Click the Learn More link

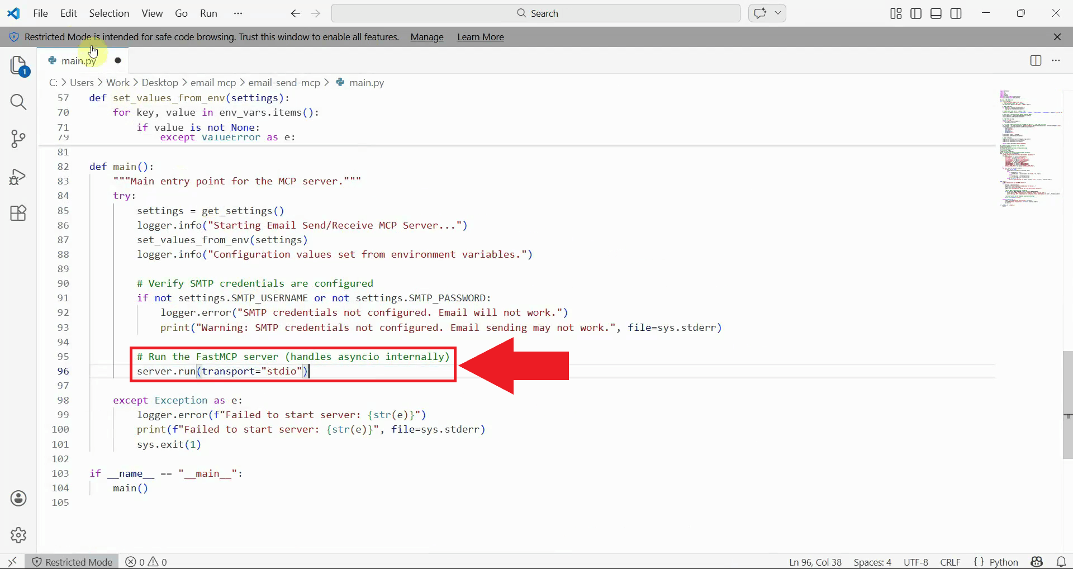point(480,37)
